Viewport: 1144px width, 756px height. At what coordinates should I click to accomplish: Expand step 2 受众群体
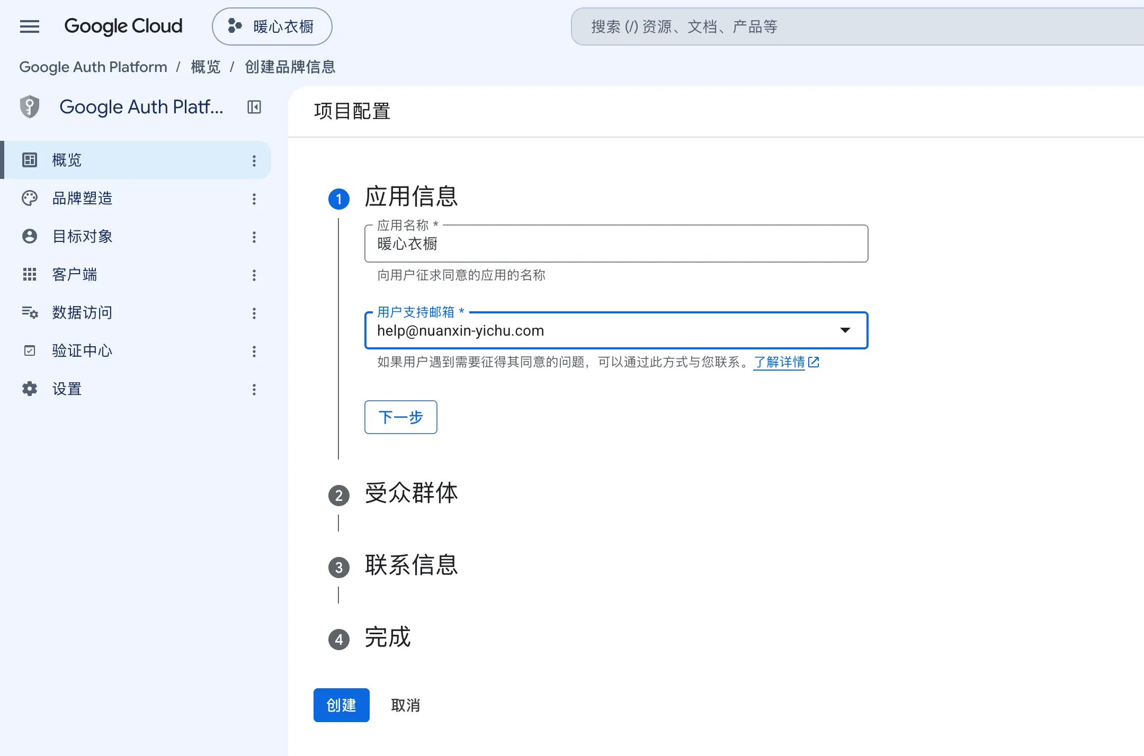point(411,493)
